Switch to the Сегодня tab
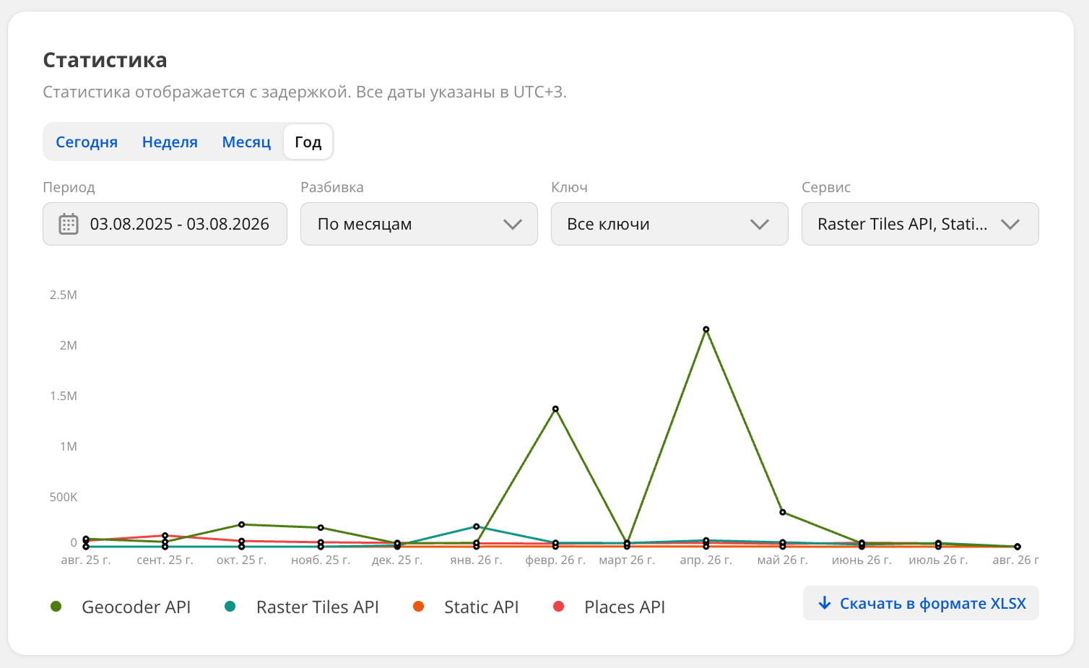Image resolution: width=1089 pixels, height=668 pixels. tap(87, 142)
